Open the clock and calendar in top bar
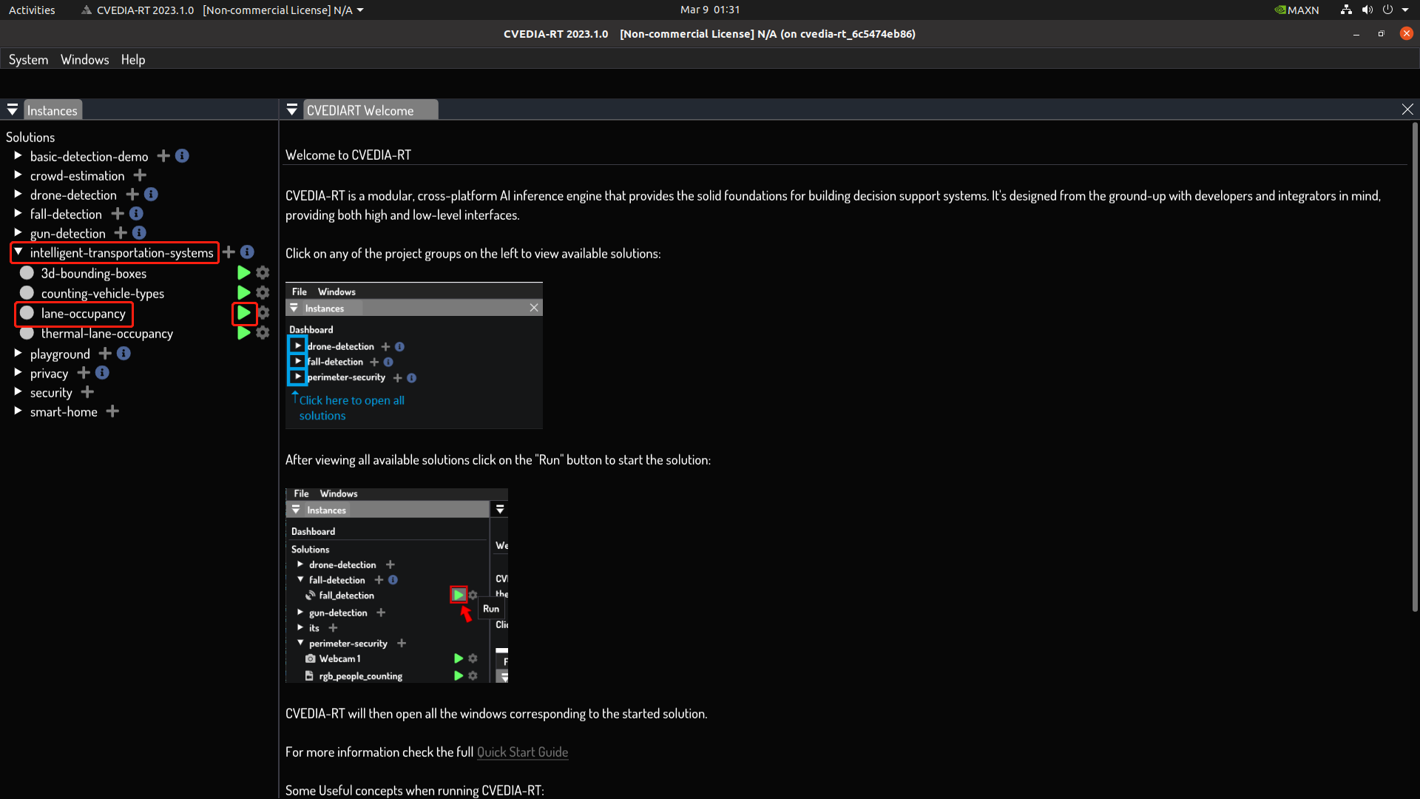The image size is (1420, 799). (x=710, y=10)
